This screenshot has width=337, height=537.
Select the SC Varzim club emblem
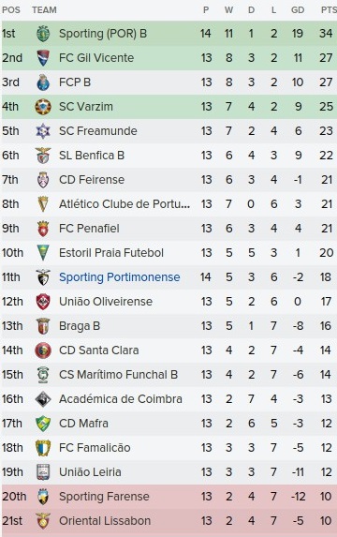(x=43, y=107)
